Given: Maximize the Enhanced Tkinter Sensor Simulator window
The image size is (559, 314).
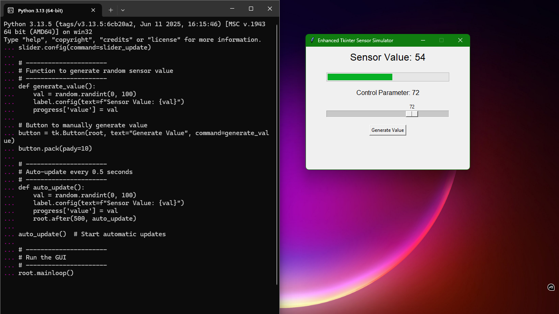Looking at the screenshot, I should (441, 40).
